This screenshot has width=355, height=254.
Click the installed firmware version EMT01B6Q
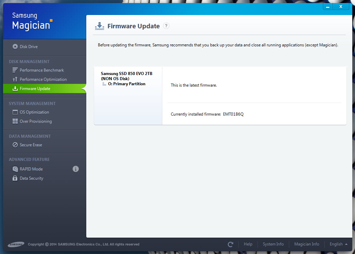pos(233,114)
